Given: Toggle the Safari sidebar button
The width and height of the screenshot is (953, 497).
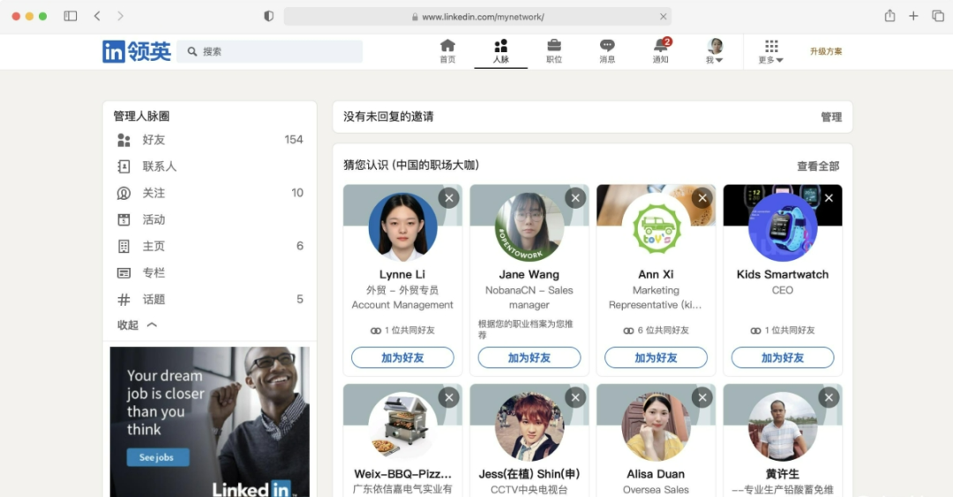Looking at the screenshot, I should click(x=71, y=16).
